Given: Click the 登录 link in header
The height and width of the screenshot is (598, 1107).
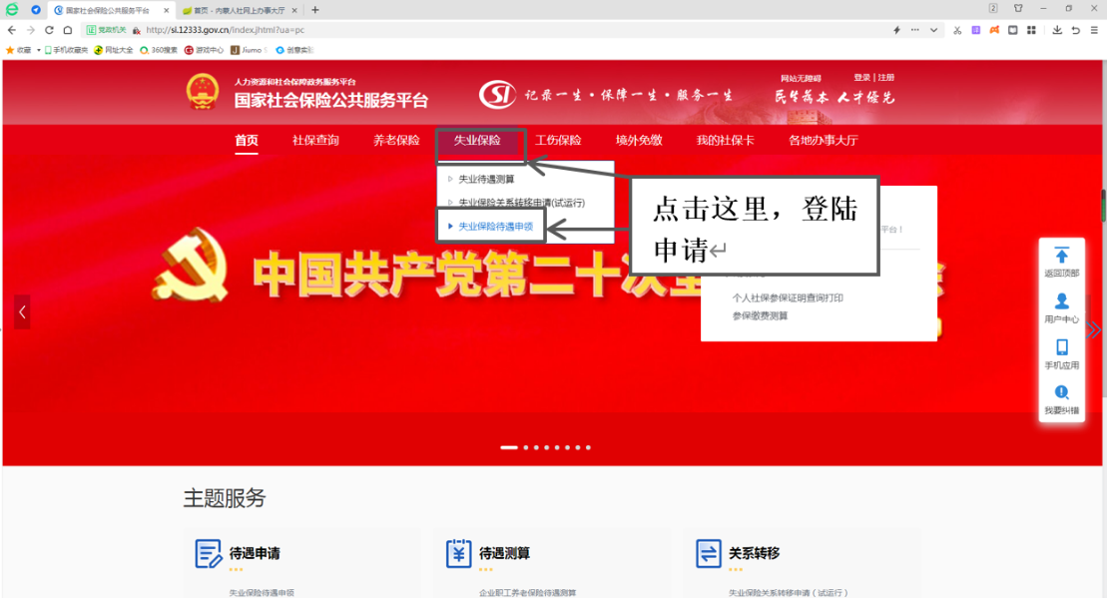Looking at the screenshot, I should tap(862, 78).
